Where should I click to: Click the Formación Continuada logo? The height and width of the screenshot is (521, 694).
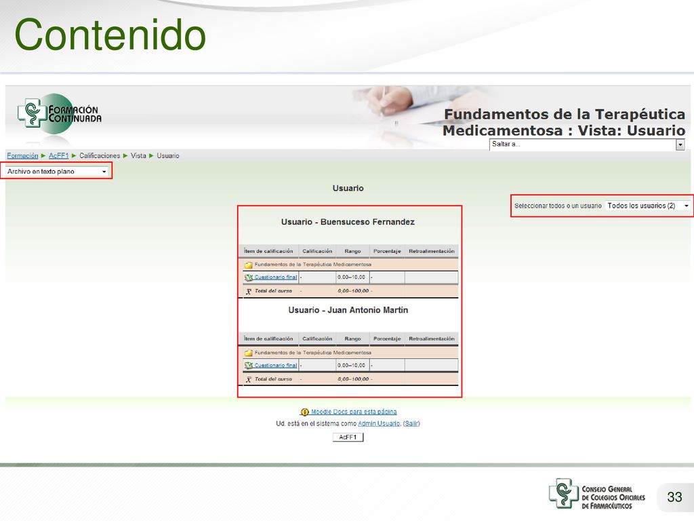pyautogui.click(x=60, y=114)
